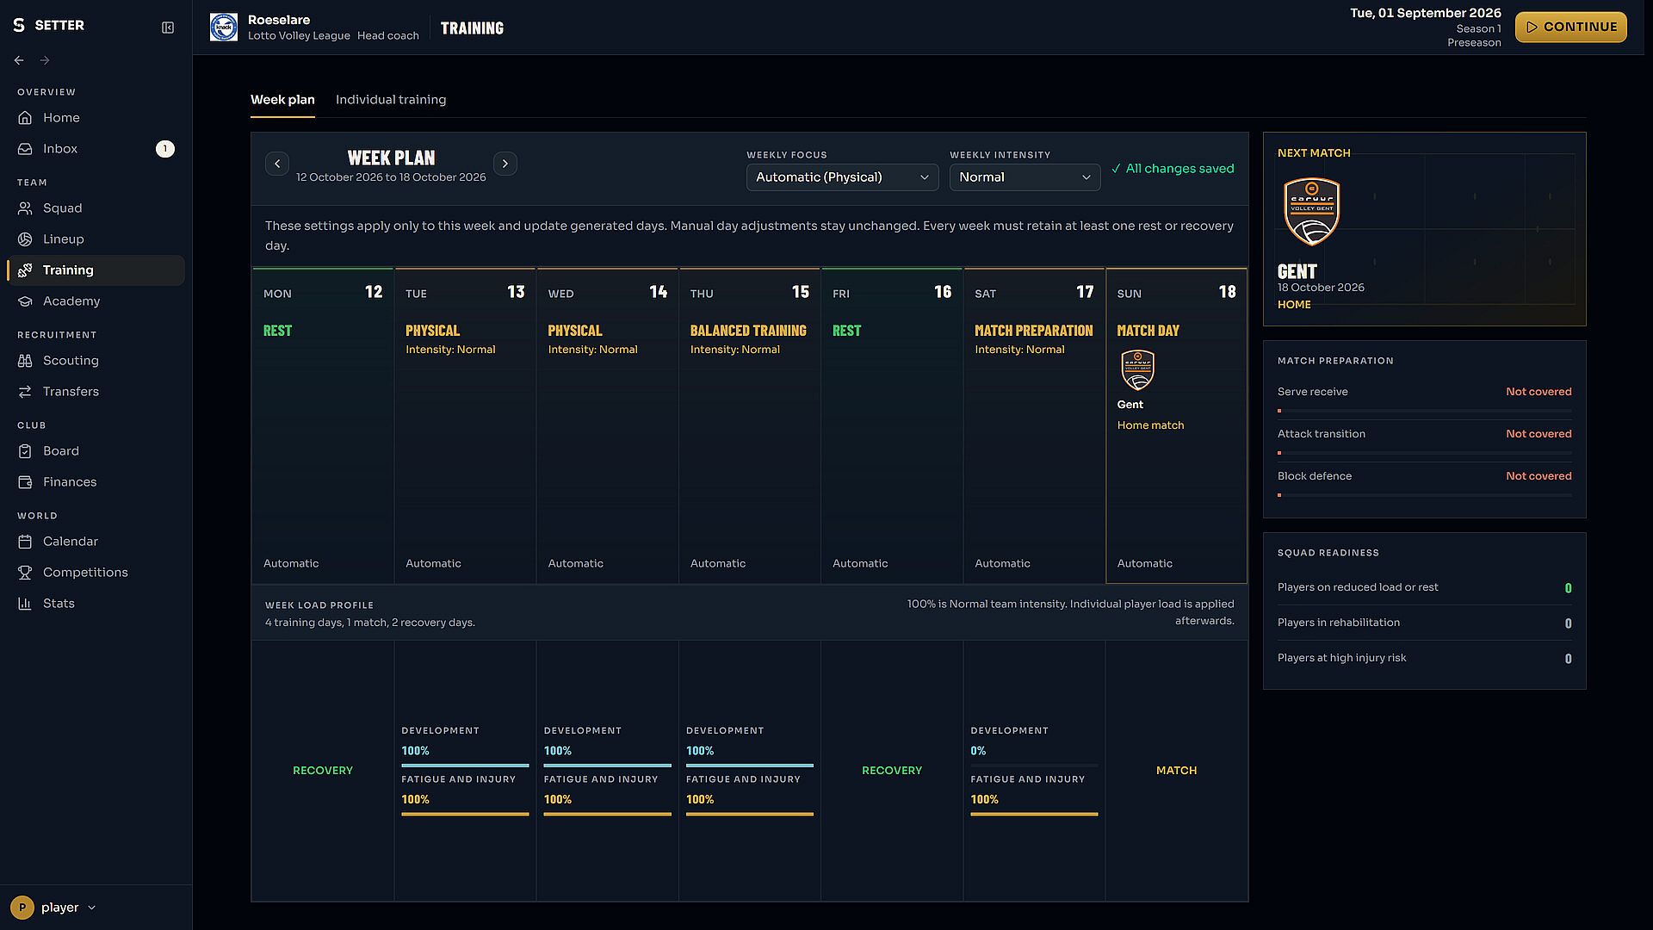
Task: Collapse the sidebar panel icon
Action: 168,28
